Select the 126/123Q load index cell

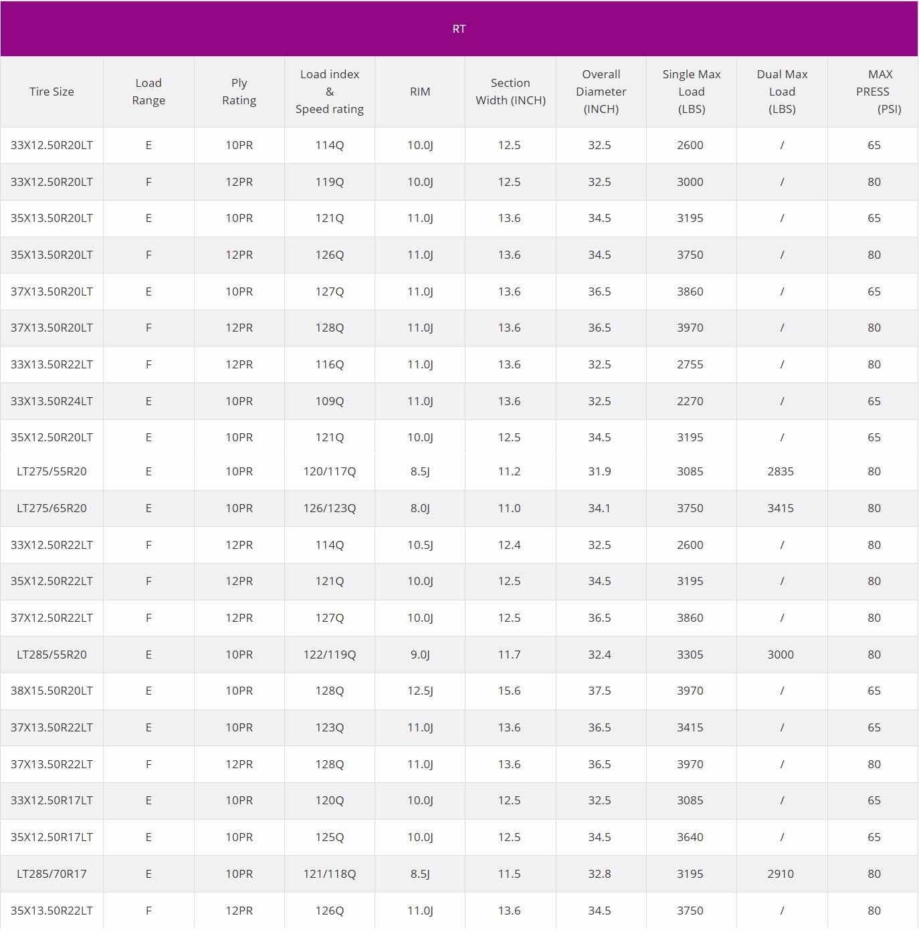[330, 508]
